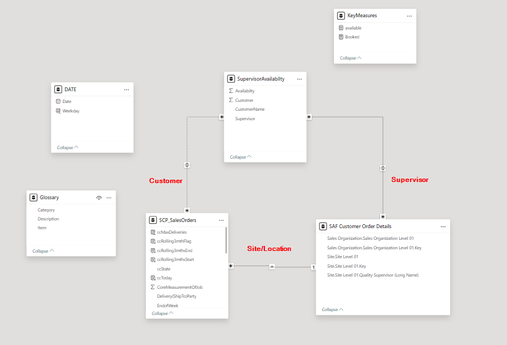Select the available measure text
This screenshot has width=507, height=345.
click(x=353, y=28)
